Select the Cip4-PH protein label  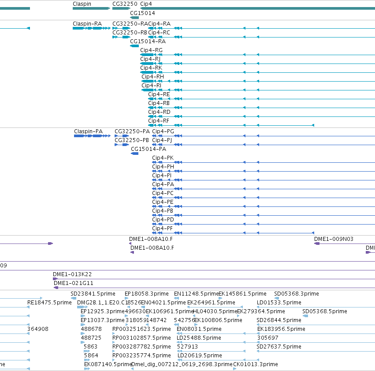(163, 167)
